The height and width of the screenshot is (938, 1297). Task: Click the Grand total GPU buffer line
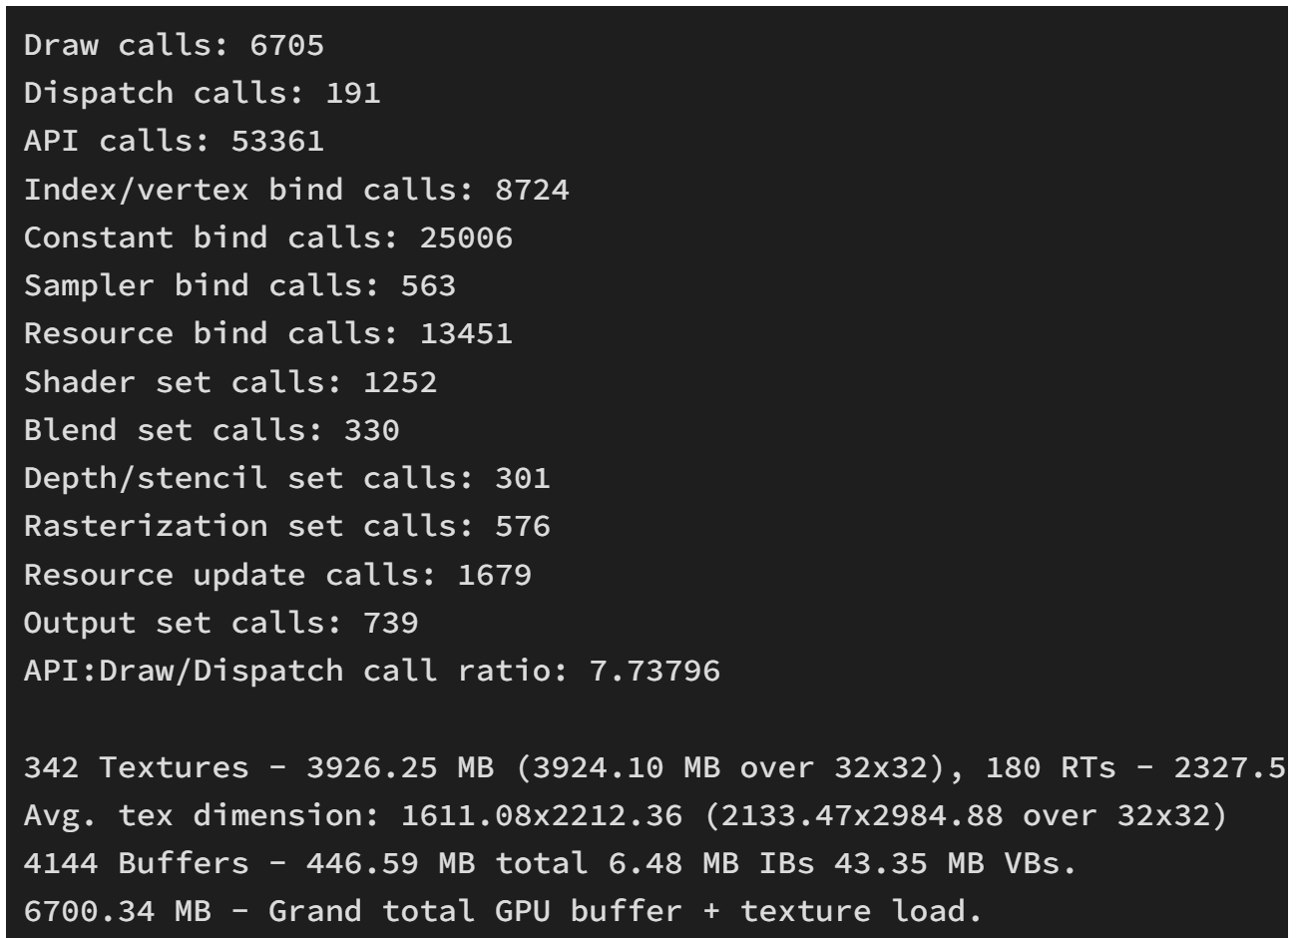click(503, 911)
